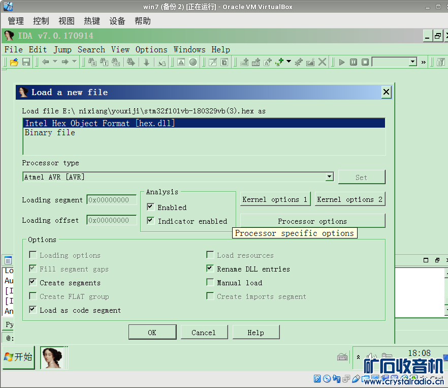The width and height of the screenshot is (448, 388).
Task: Click the triangle-in-box toolbar icon
Action: click(181, 62)
